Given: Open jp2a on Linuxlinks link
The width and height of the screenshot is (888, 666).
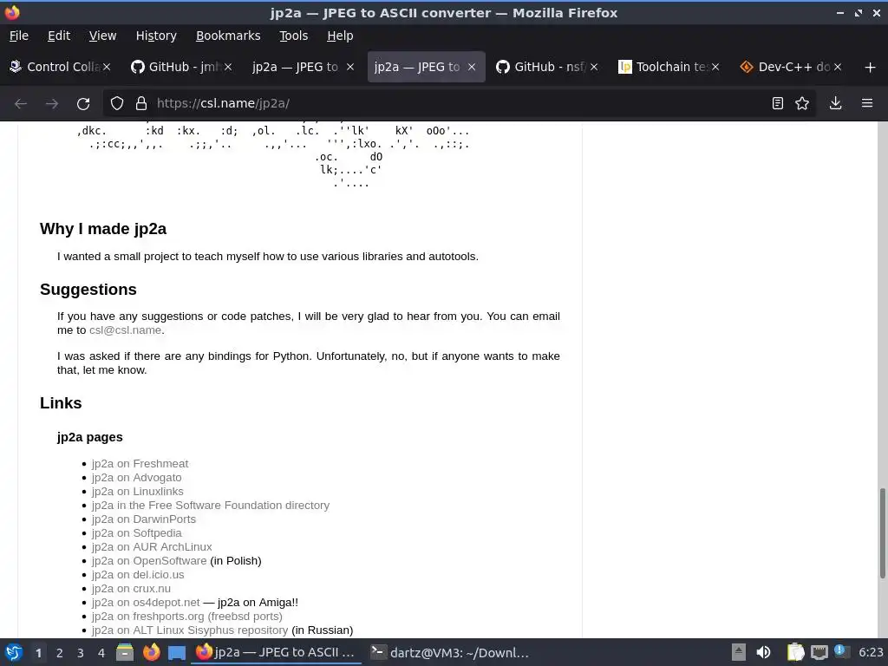Looking at the screenshot, I should pyautogui.click(x=138, y=492).
